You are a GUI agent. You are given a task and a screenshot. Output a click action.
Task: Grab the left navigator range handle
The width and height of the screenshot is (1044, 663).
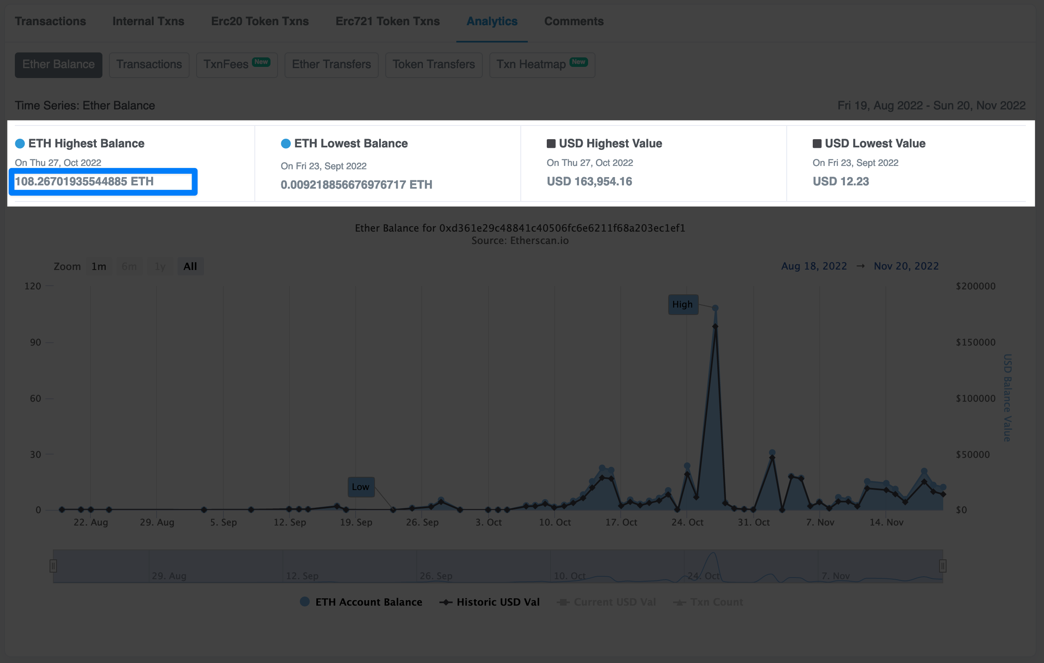coord(53,566)
